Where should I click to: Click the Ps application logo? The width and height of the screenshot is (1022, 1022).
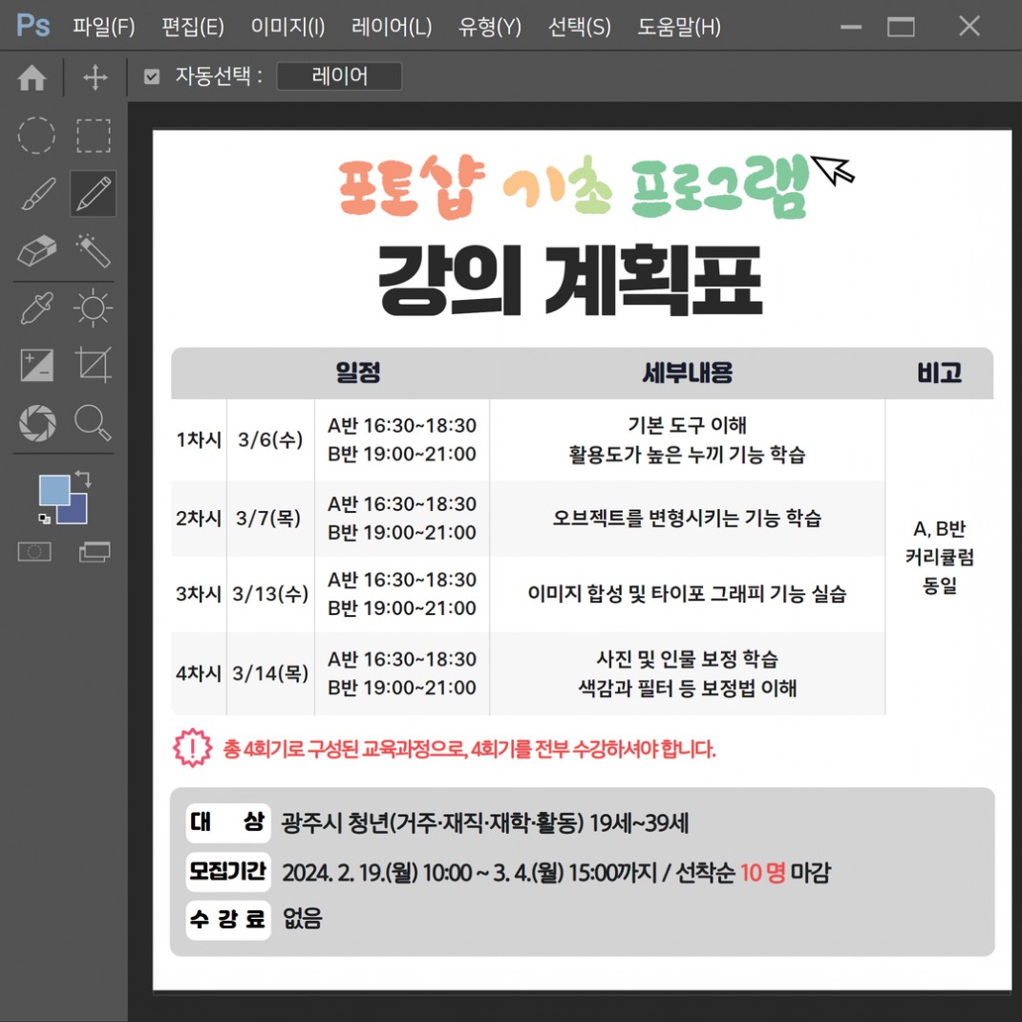(x=32, y=26)
